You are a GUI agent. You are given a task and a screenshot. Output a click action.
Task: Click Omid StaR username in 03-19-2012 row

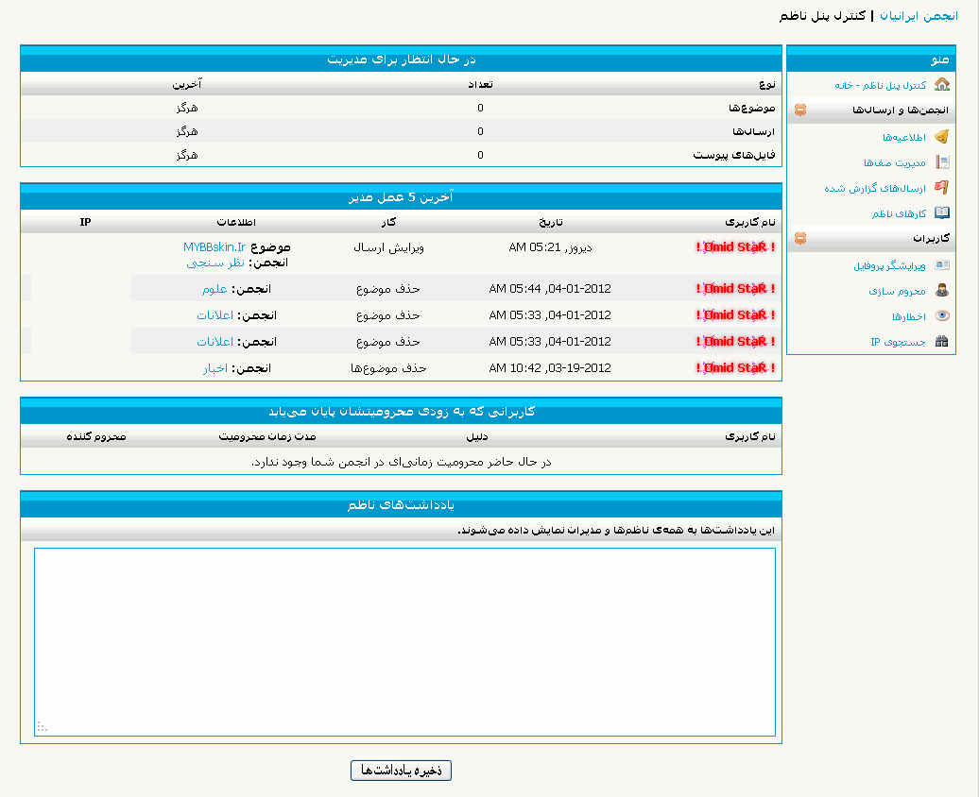pyautogui.click(x=735, y=367)
